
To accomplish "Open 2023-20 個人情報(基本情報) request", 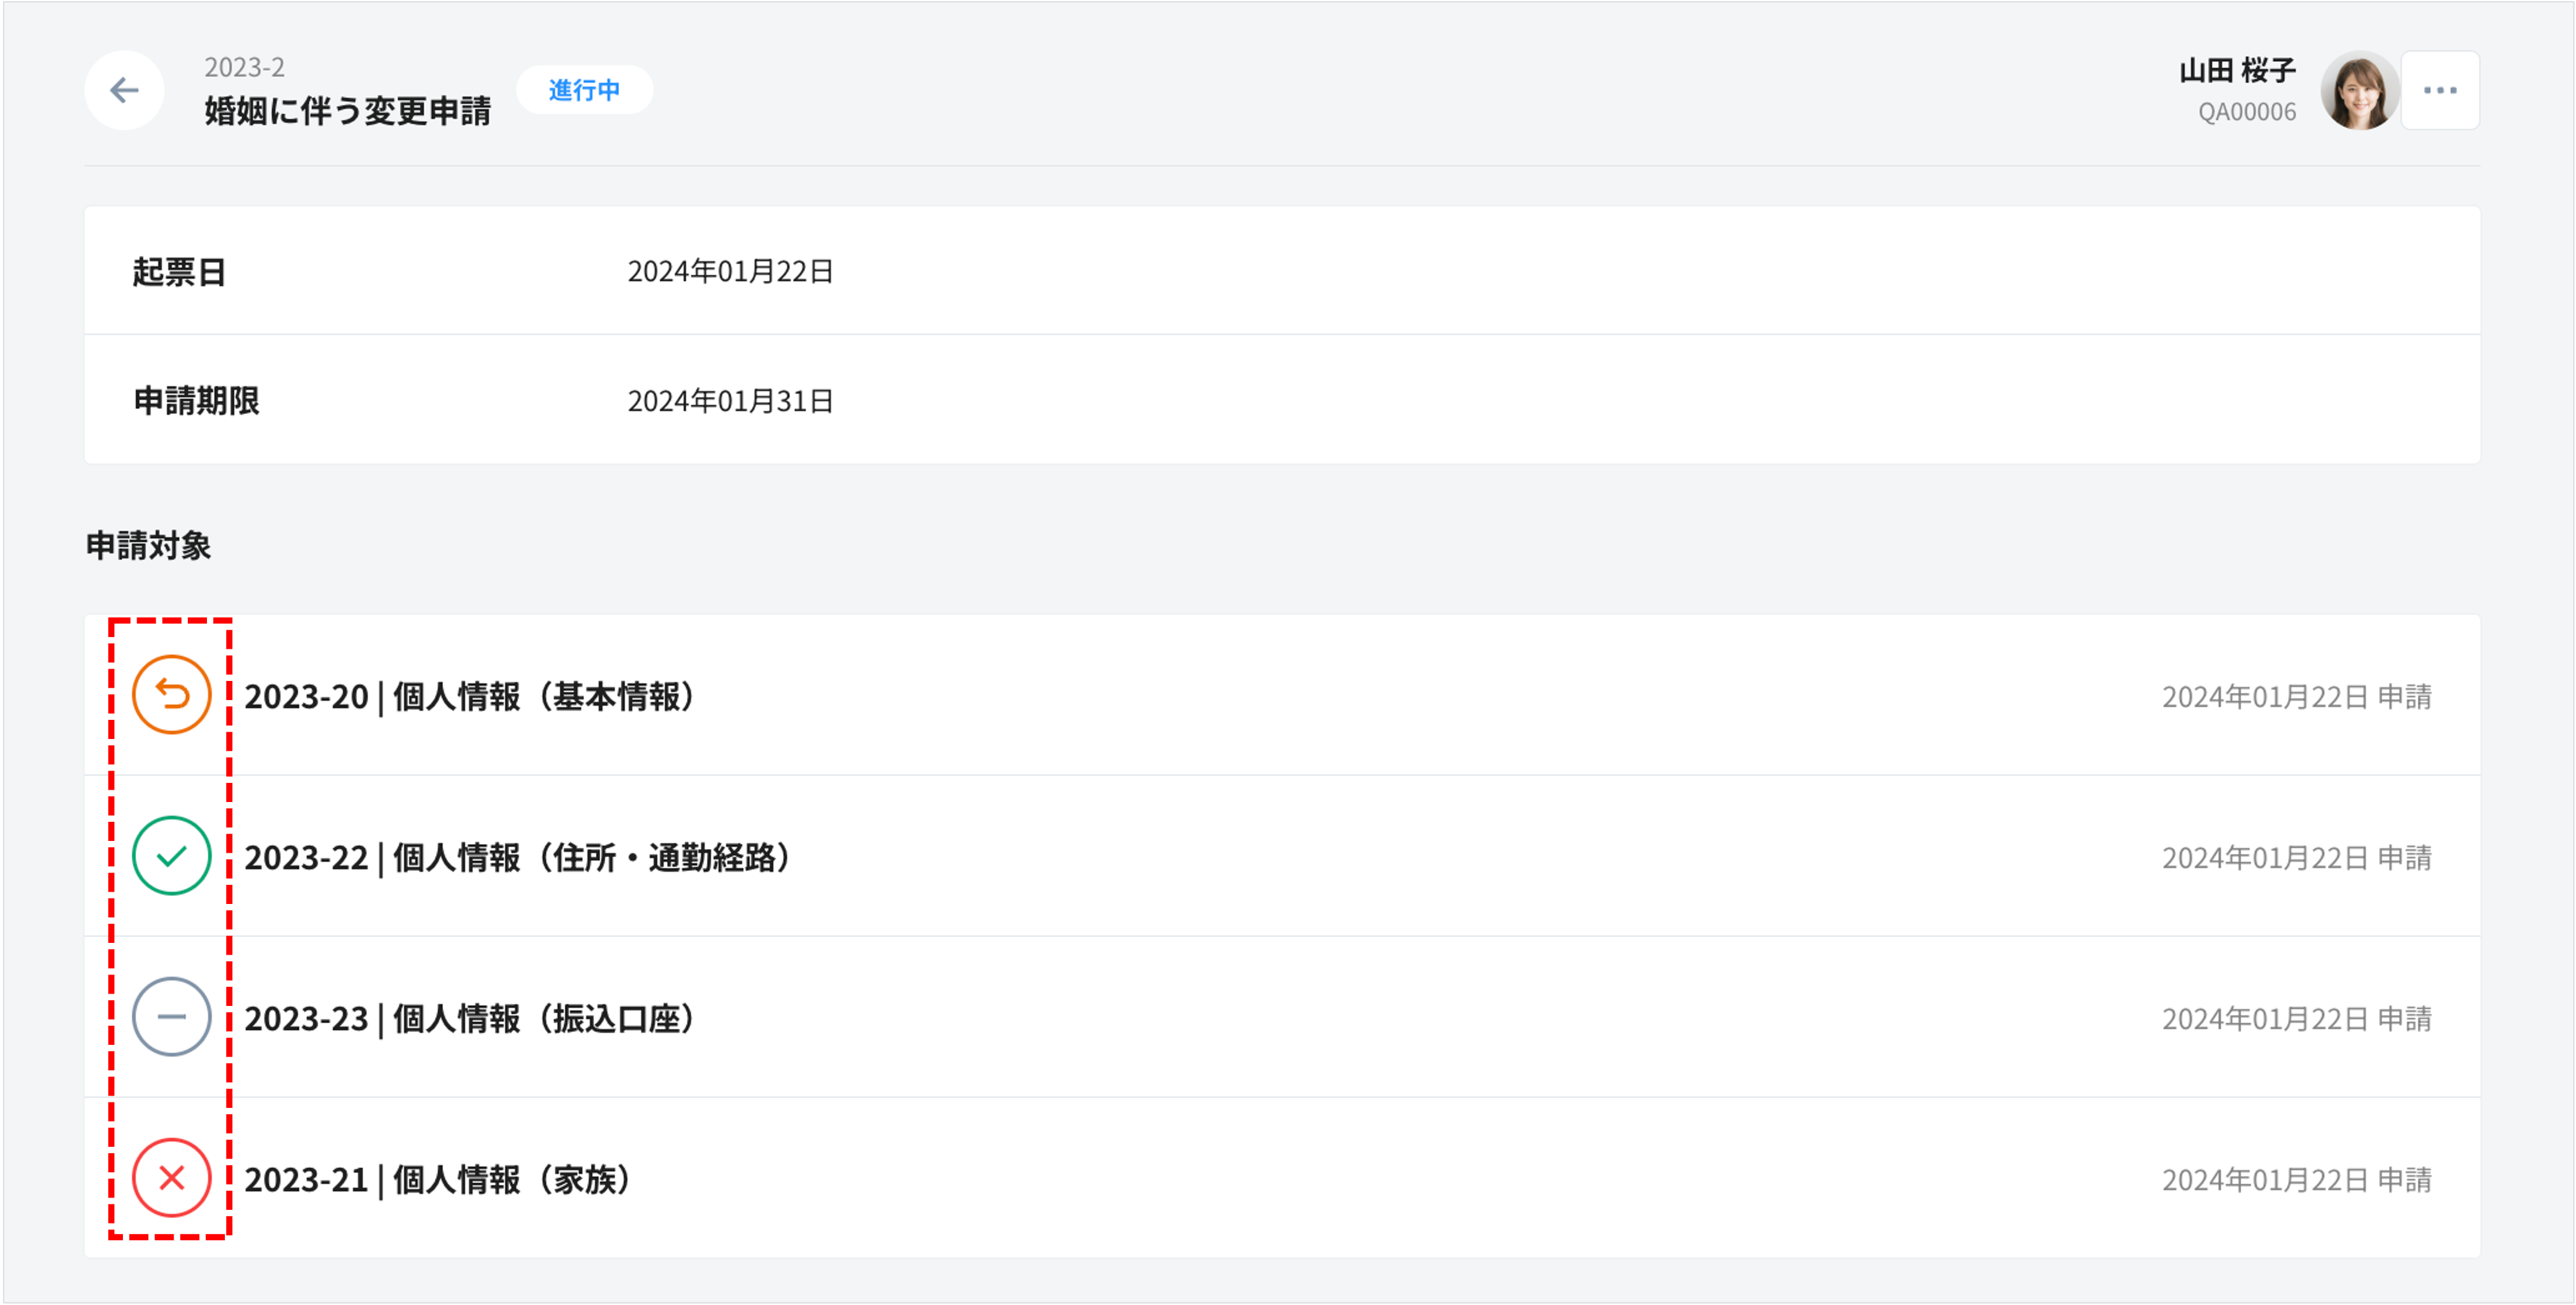I will [x=470, y=697].
